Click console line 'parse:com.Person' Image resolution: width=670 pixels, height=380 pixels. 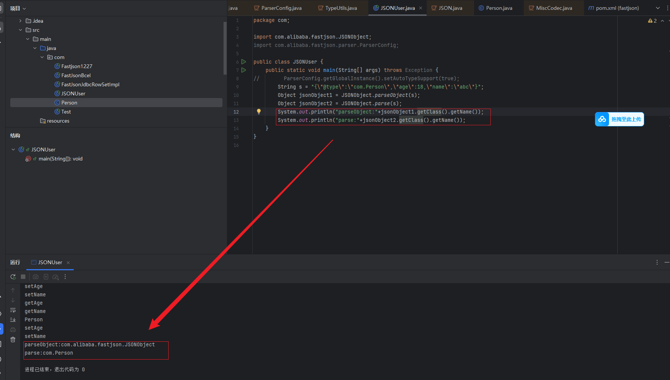coord(49,353)
